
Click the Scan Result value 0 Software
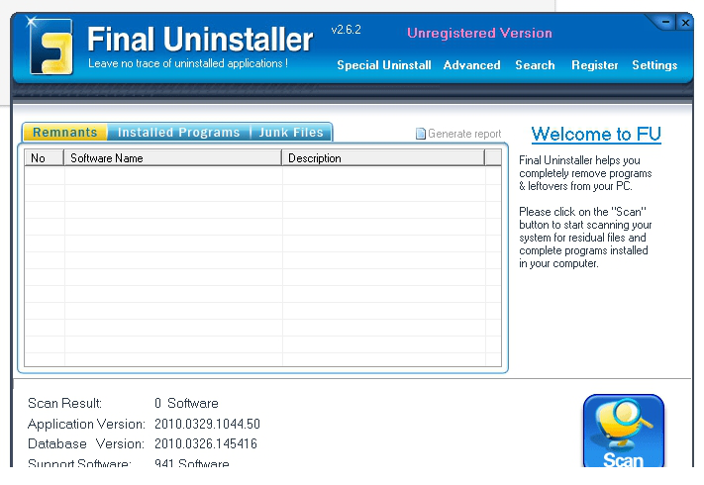tap(186, 403)
